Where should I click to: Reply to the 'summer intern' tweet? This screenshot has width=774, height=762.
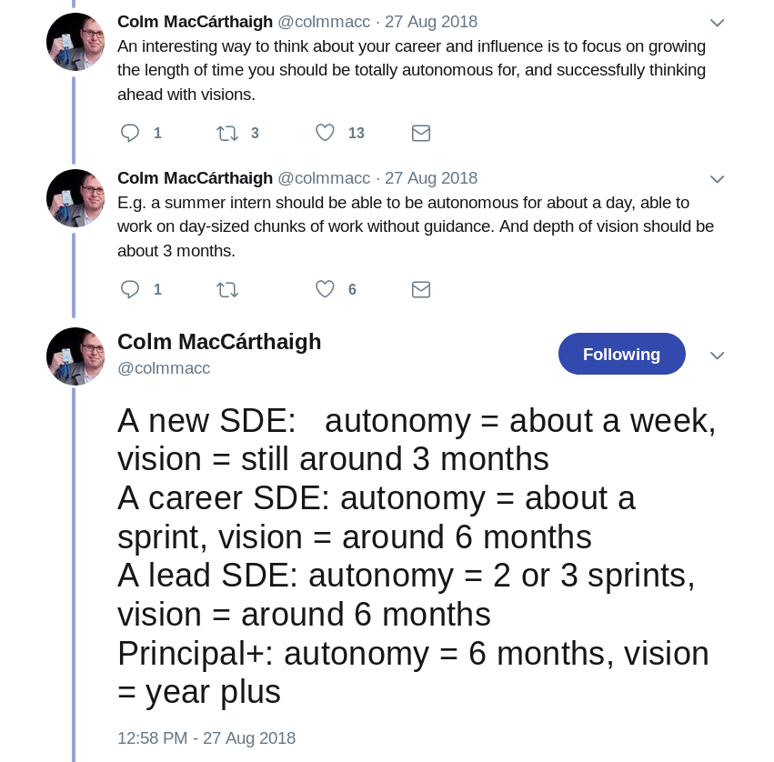tap(130, 289)
